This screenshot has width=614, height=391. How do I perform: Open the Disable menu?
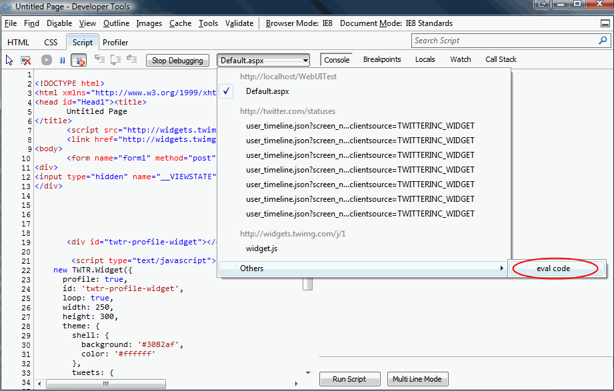(59, 23)
